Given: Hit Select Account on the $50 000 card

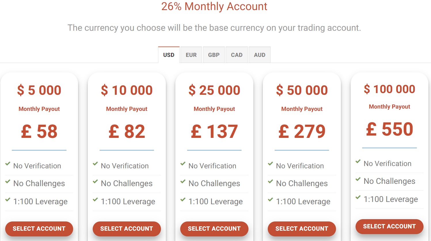Looking at the screenshot, I should pos(302,229).
